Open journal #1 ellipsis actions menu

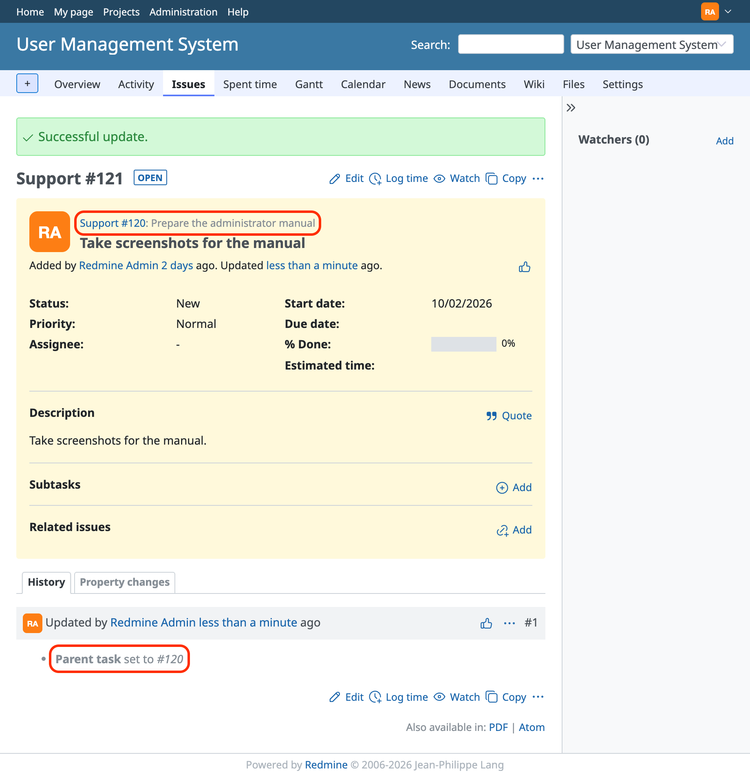tap(510, 623)
